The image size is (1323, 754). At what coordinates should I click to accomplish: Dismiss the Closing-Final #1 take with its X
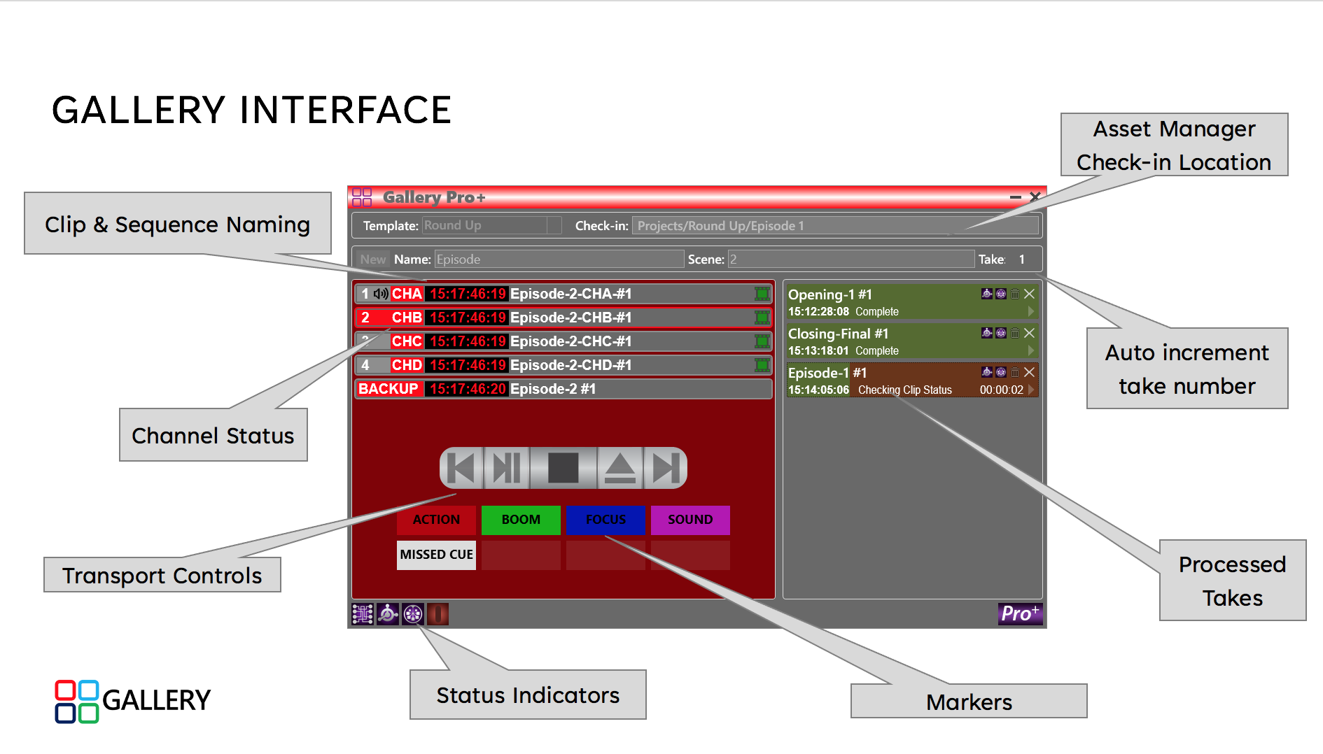[1029, 333]
